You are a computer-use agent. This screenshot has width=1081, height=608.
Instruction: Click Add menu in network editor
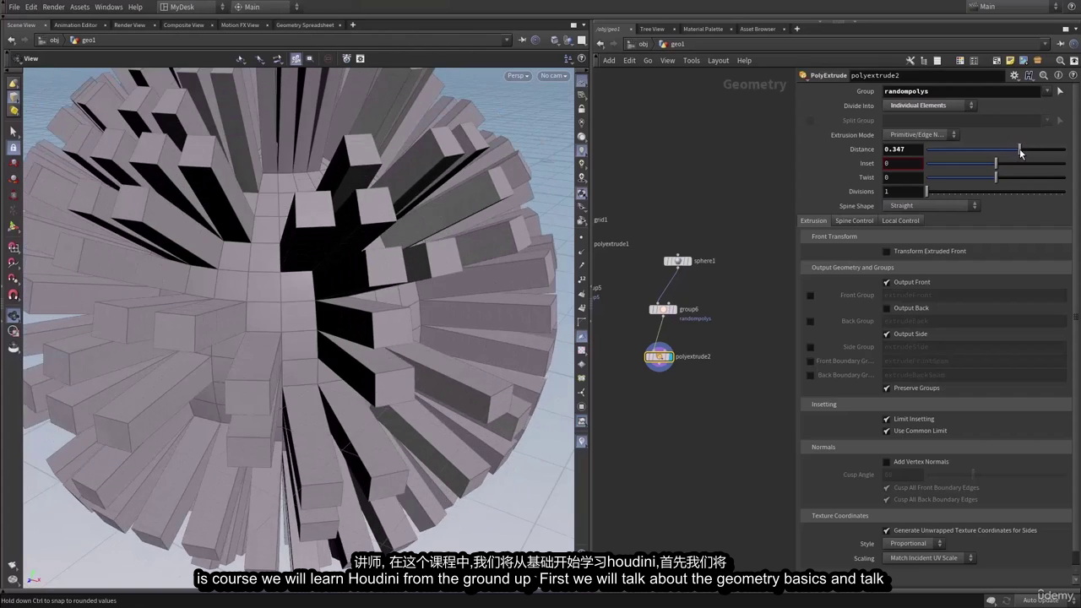pyautogui.click(x=609, y=61)
